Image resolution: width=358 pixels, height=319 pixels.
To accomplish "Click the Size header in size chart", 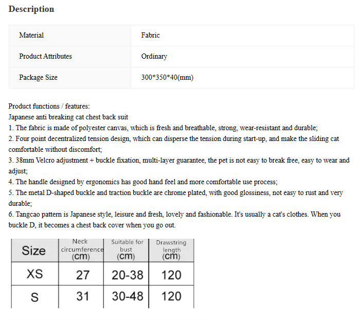I will click(34, 251).
